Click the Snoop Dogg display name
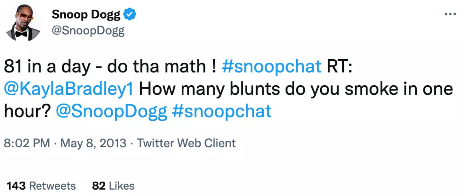The height and width of the screenshot is (196, 463). point(86,14)
